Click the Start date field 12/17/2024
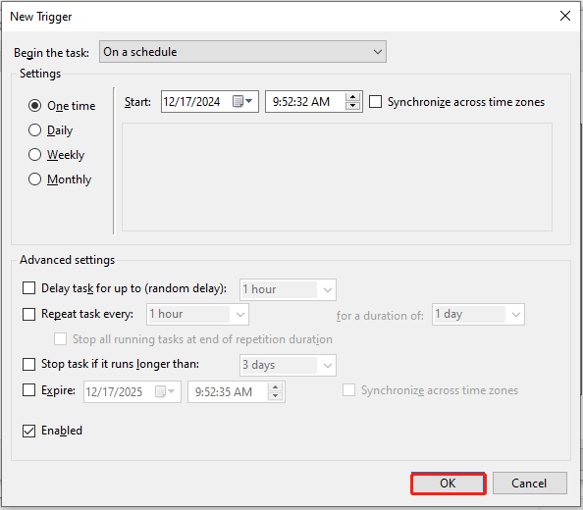 pyautogui.click(x=210, y=101)
